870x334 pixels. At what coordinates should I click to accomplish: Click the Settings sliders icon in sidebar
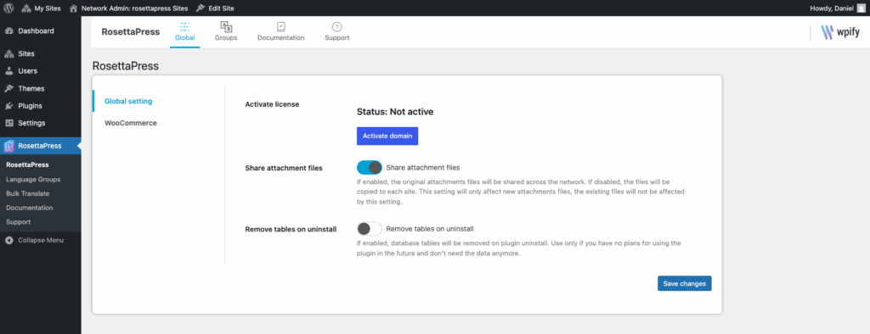click(8, 123)
